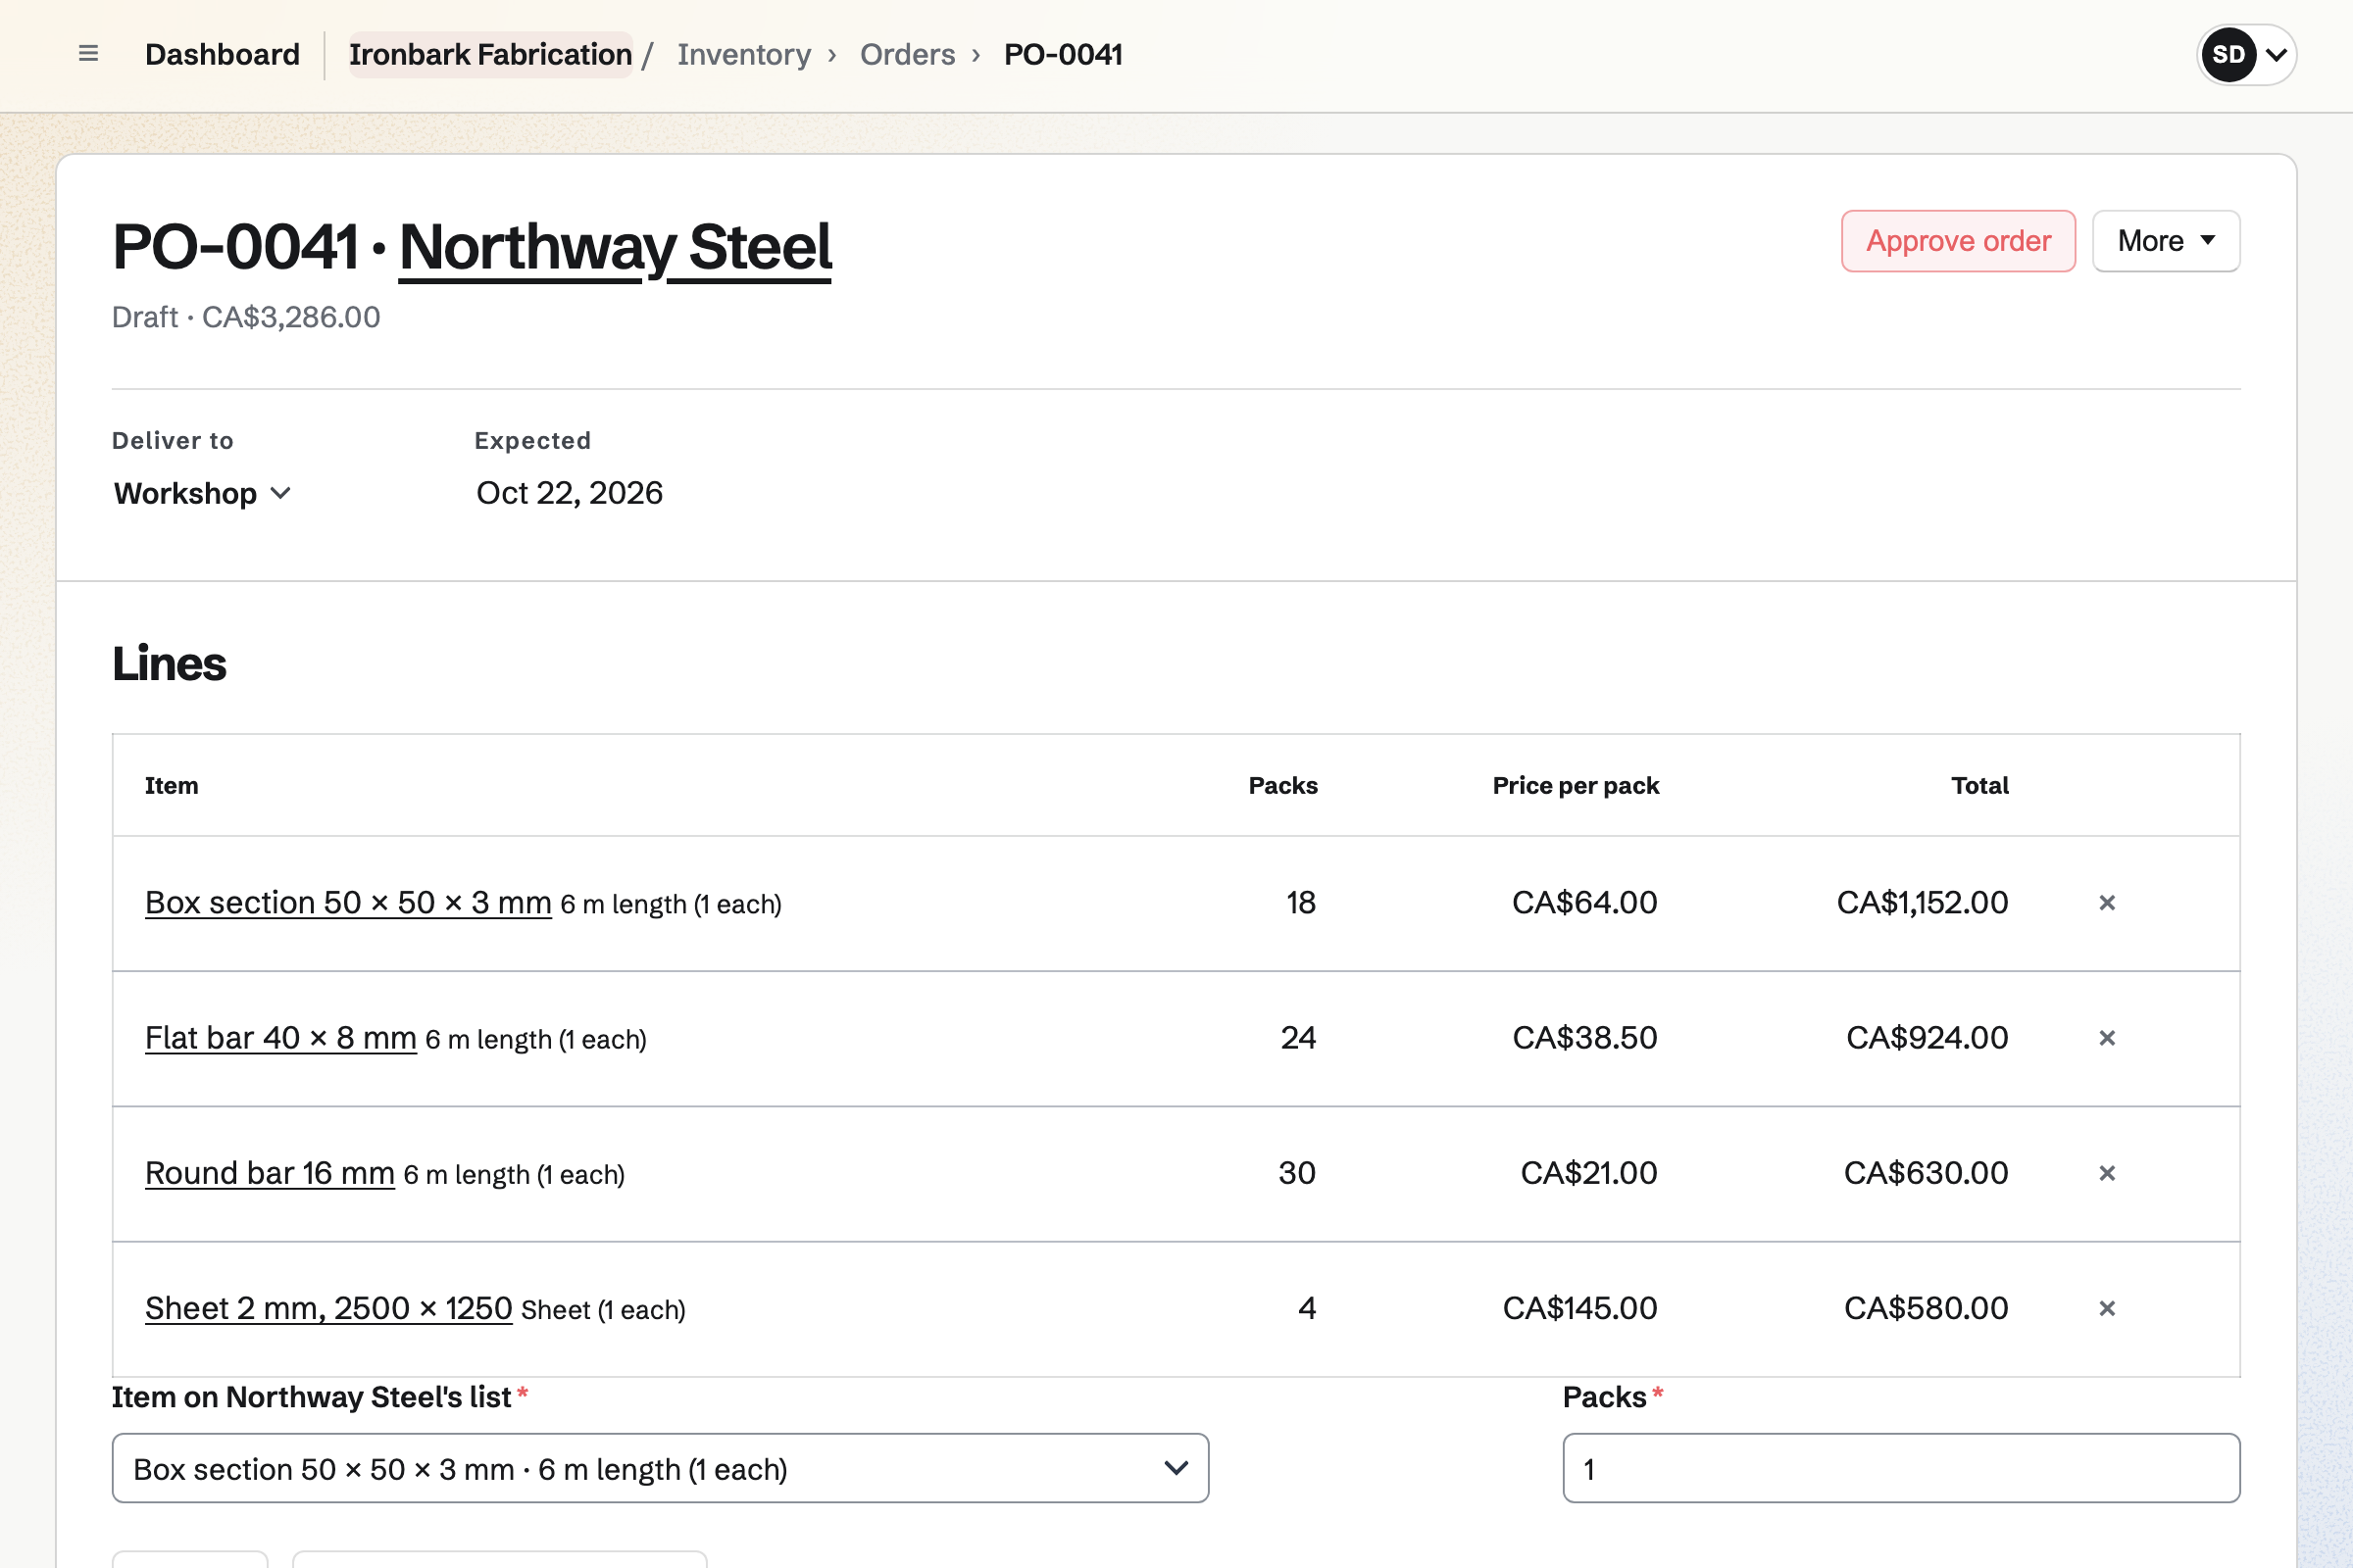Click the Price per pack column header
Screen dimensions: 2353x1568
click(x=1576, y=786)
